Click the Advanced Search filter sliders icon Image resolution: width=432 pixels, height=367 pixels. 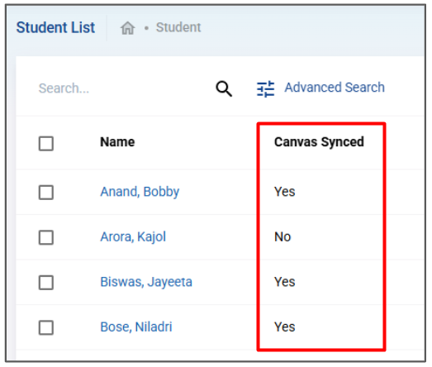coord(266,88)
